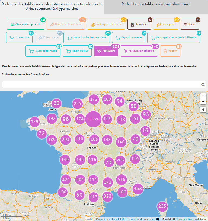Zoom out on the map

(x=203, y=102)
